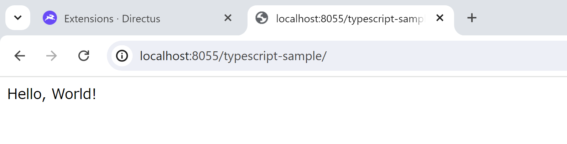Close the localhost:8055 typescript-sample tab
This screenshot has width=567, height=144.
tap(440, 18)
